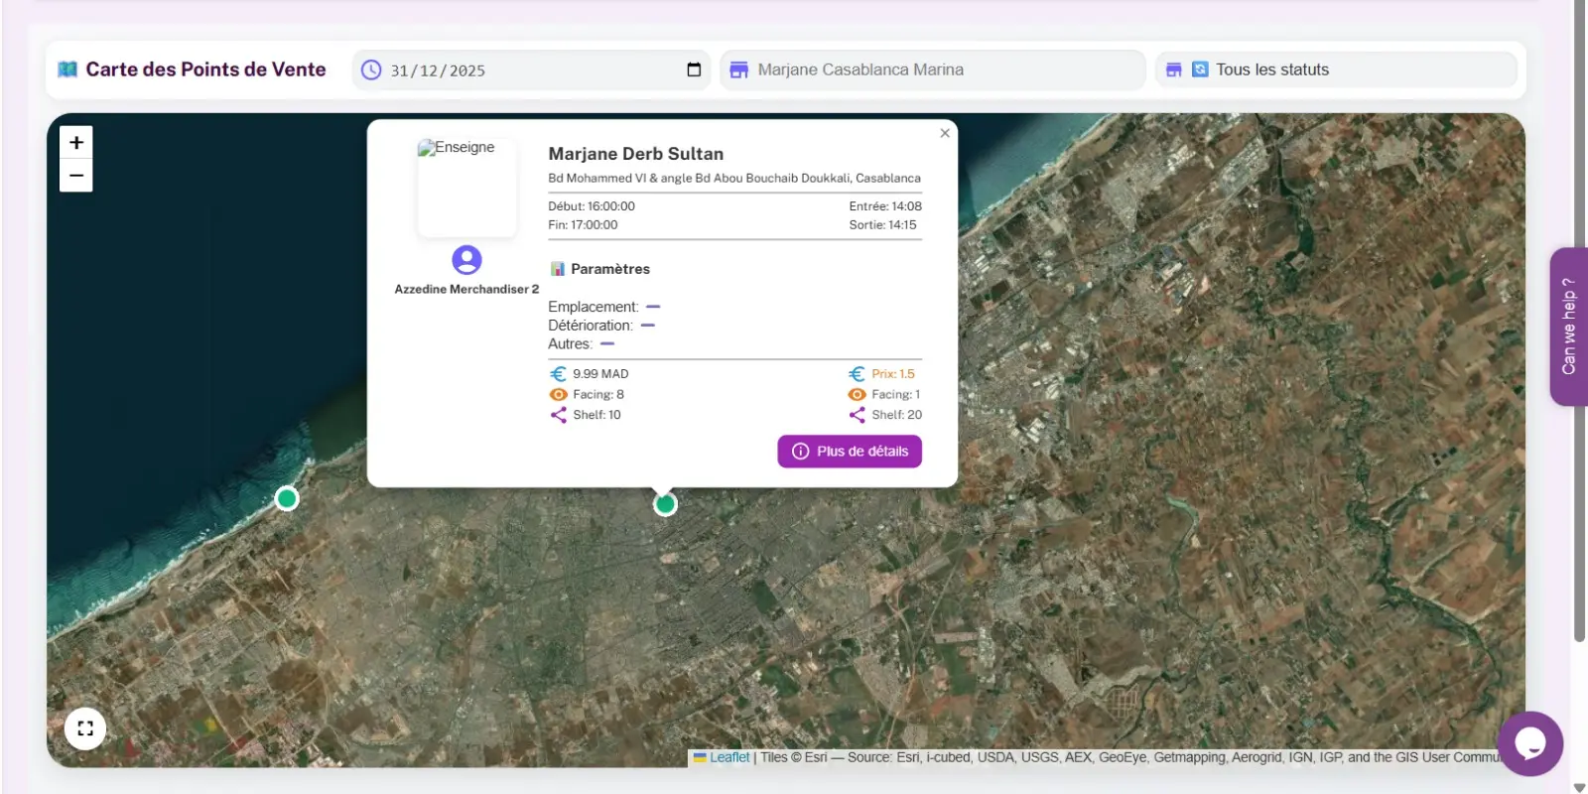Open the Marjane Casablanca Marina store selector
1588x794 pixels.
coord(933,69)
